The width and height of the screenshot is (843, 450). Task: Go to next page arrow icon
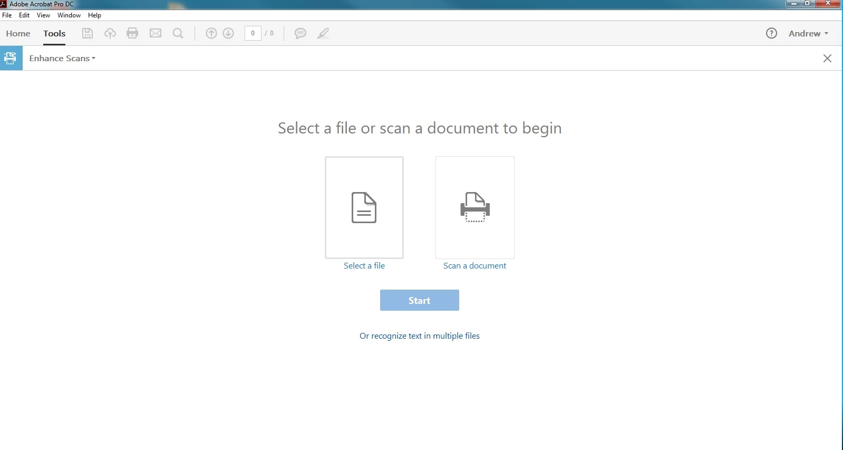tap(228, 33)
